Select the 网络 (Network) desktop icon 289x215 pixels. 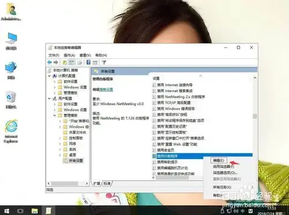11,71
